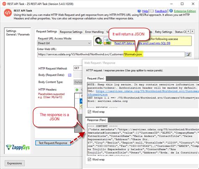Screen dimensions: 199x169
Task: Click the services.odata.org URL link in request
Action: (147, 91)
